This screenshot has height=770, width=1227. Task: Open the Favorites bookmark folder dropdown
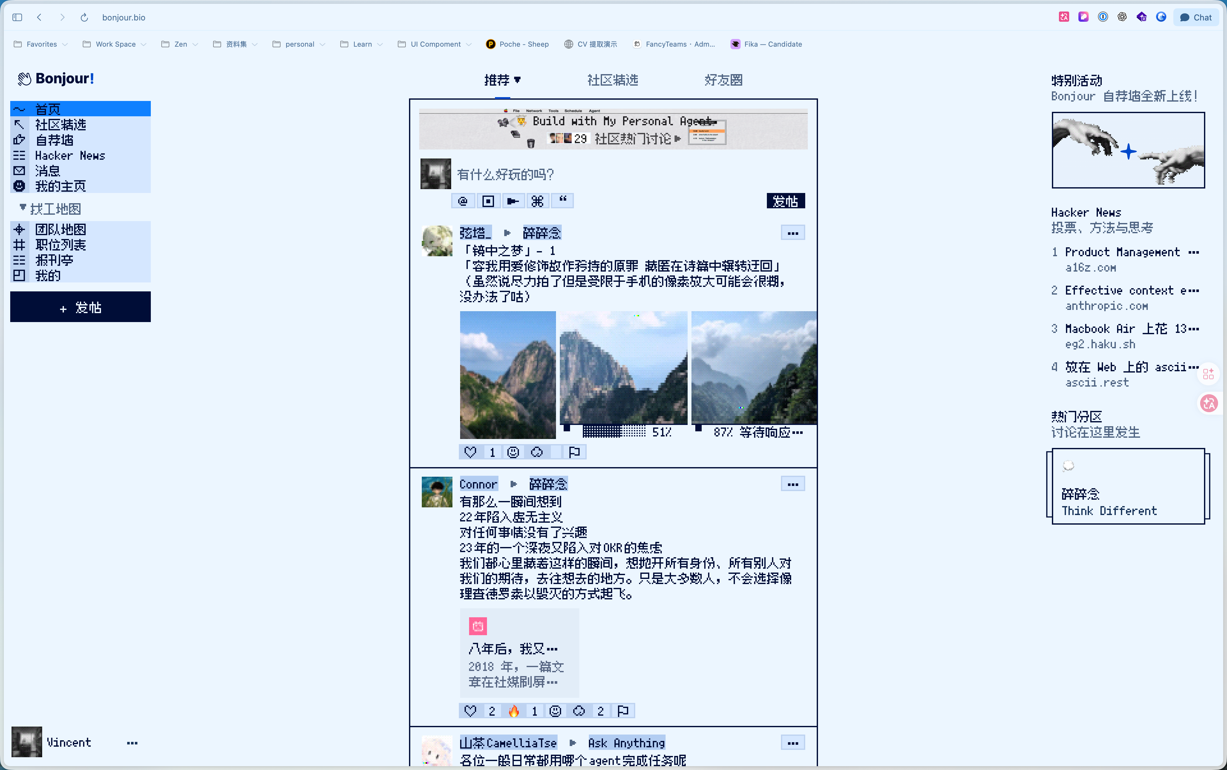[x=41, y=44]
